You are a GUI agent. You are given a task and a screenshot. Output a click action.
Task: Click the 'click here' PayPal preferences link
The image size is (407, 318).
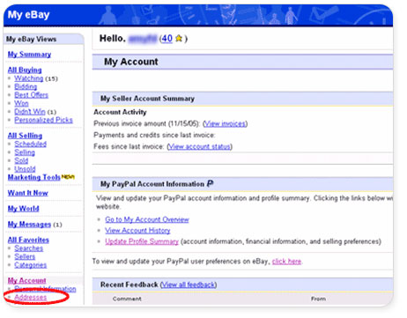pyautogui.click(x=286, y=261)
